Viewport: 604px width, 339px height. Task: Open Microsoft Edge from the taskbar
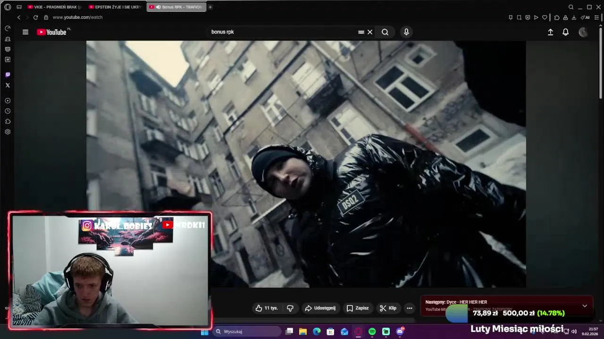click(x=317, y=332)
